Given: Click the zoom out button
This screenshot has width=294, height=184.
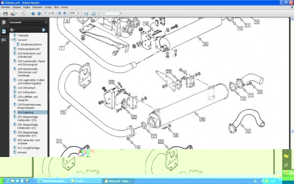Looking at the screenshot, I should [60, 13].
